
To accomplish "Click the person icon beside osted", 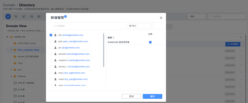I will [55, 79].
